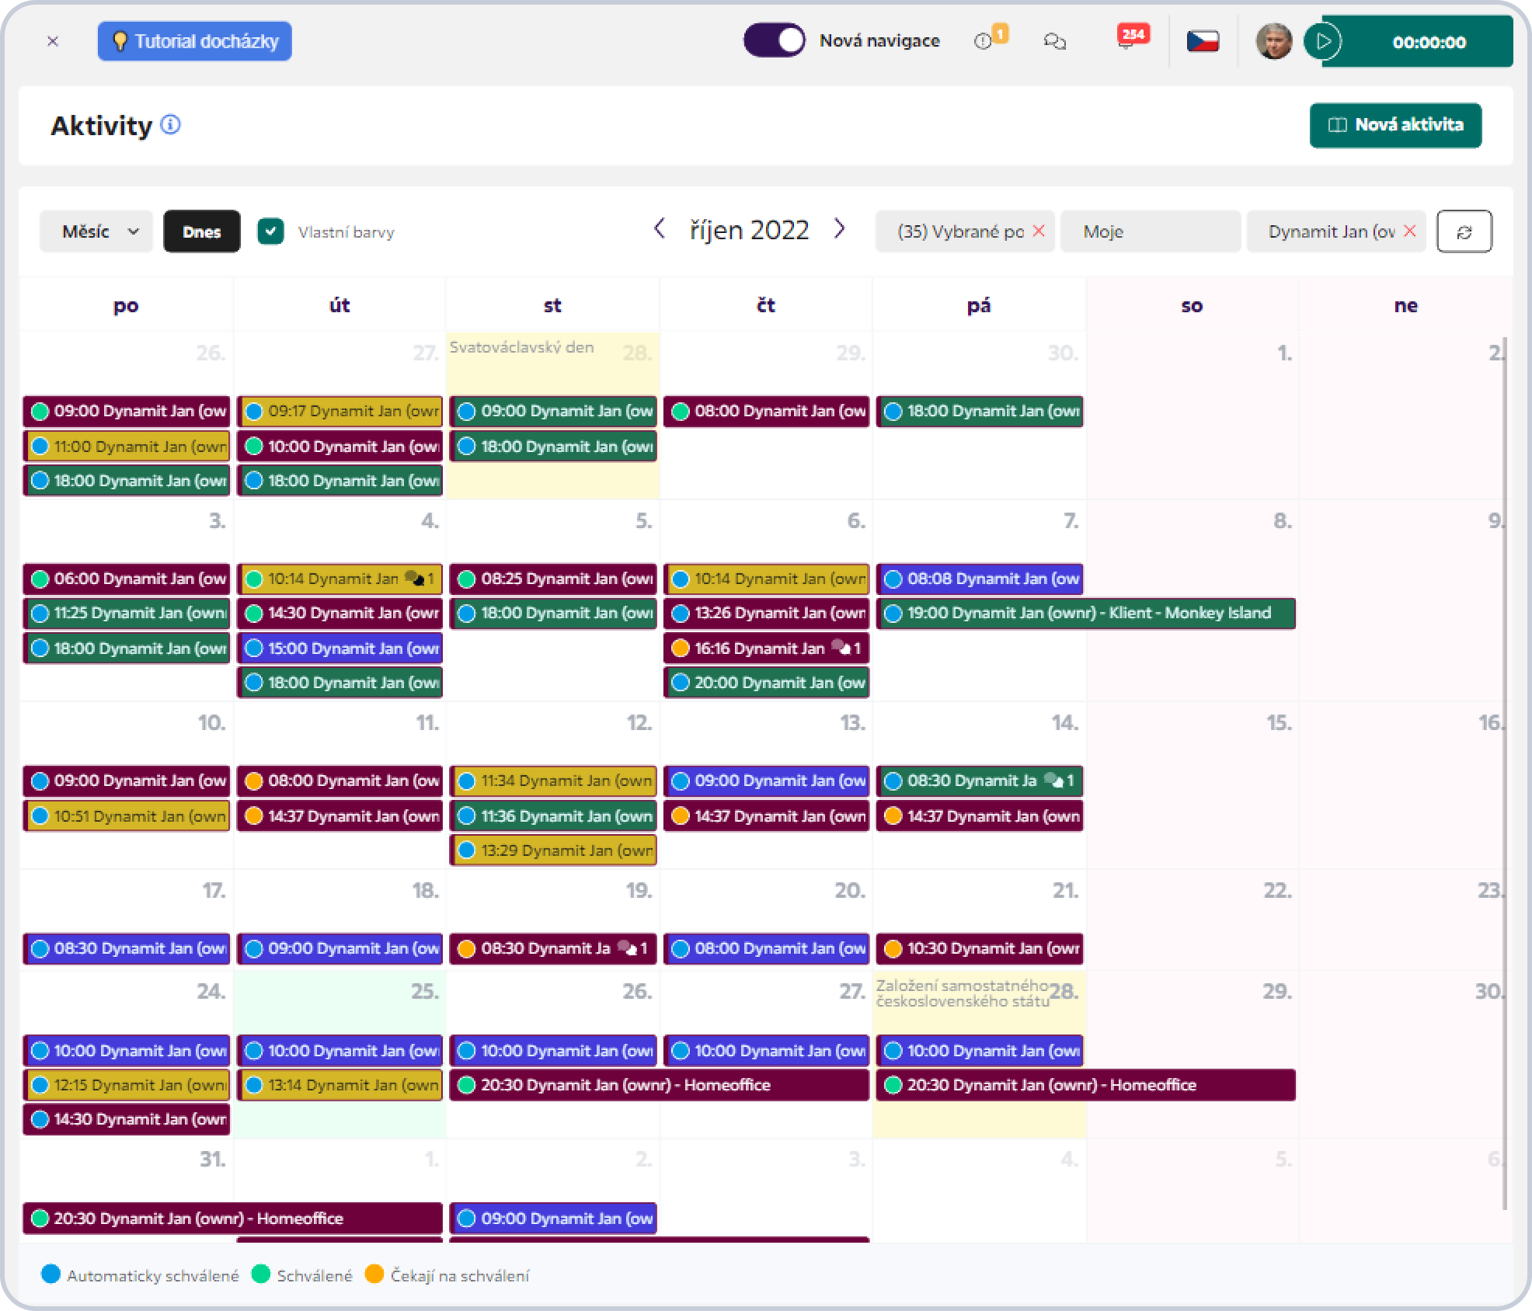
Task: Open the 15:00 activity on the 4th
Action: tap(340, 649)
